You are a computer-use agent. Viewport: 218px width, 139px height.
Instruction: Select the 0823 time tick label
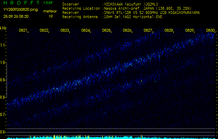tap(65, 31)
